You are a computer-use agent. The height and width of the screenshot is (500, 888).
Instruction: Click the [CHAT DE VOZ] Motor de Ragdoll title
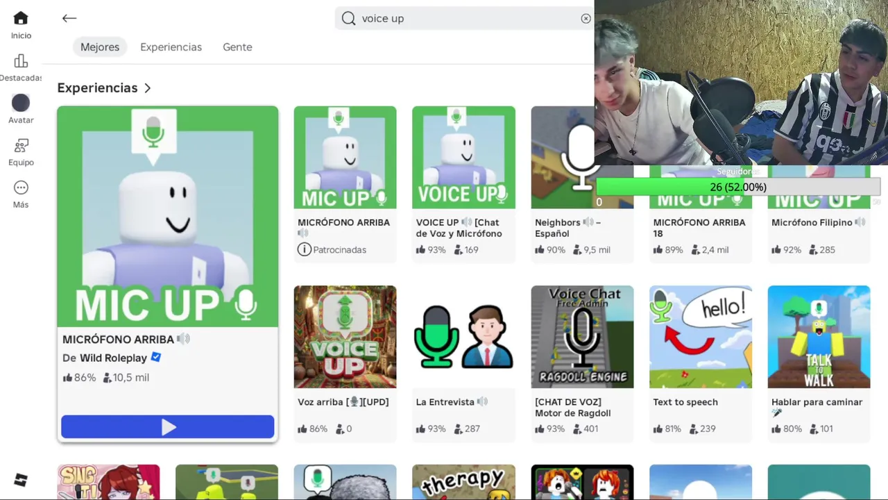pos(573,408)
